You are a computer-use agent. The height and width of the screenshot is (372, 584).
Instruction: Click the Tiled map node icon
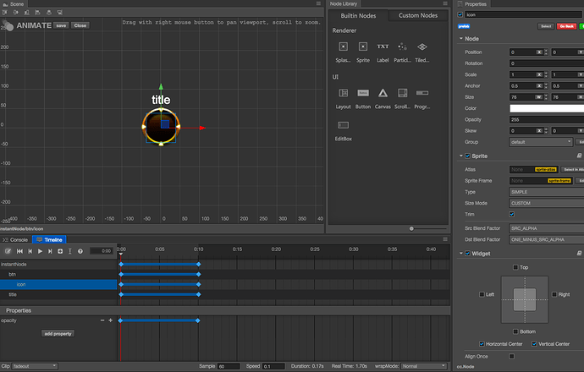tap(423, 47)
